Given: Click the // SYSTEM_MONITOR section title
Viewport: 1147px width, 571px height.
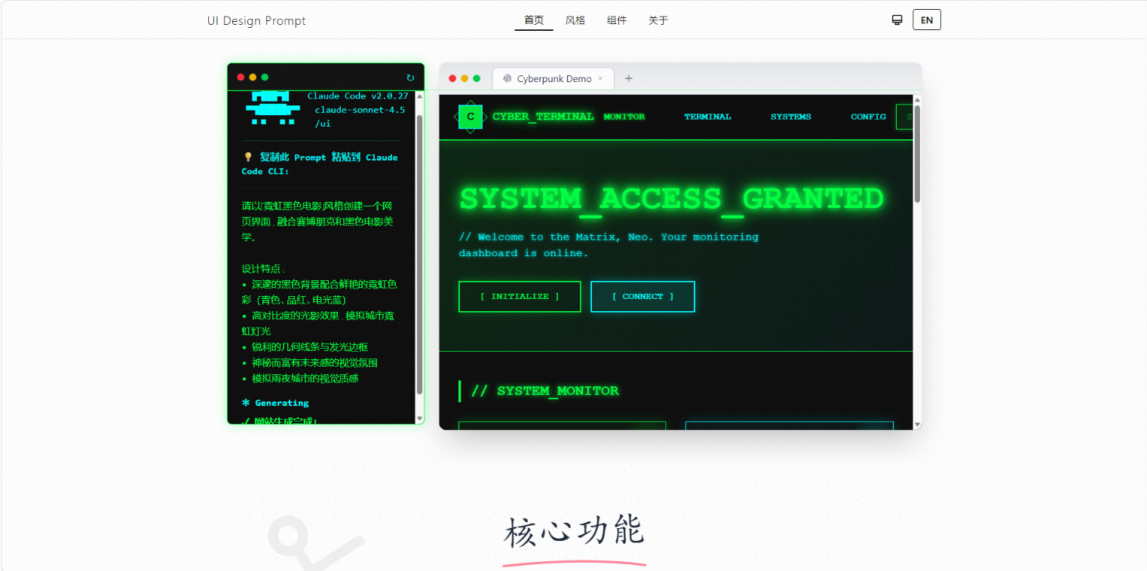Looking at the screenshot, I should tap(544, 391).
